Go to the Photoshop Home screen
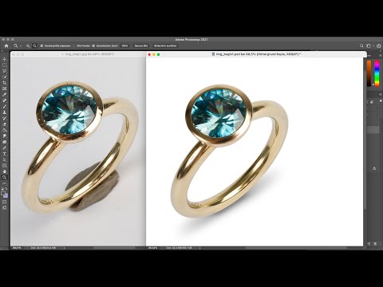 6,45
